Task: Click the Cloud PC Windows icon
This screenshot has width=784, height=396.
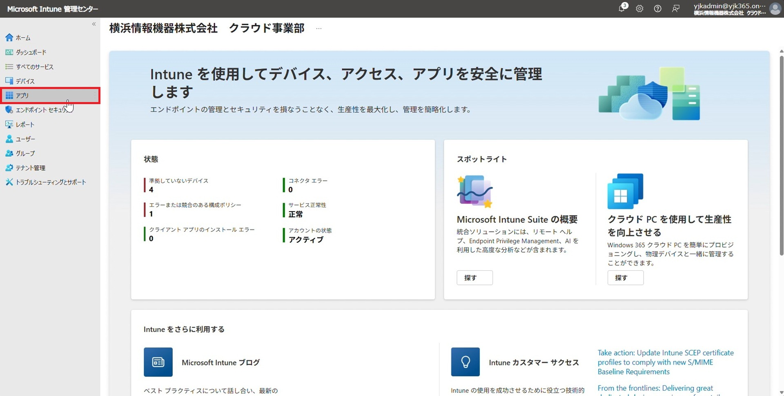Action: point(625,191)
